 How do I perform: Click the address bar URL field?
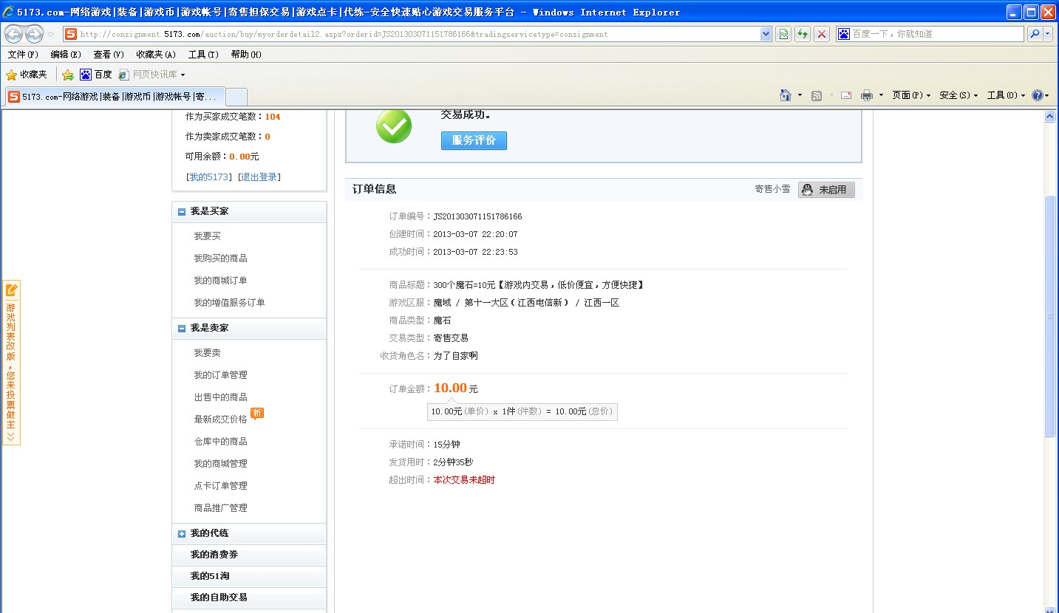[412, 34]
